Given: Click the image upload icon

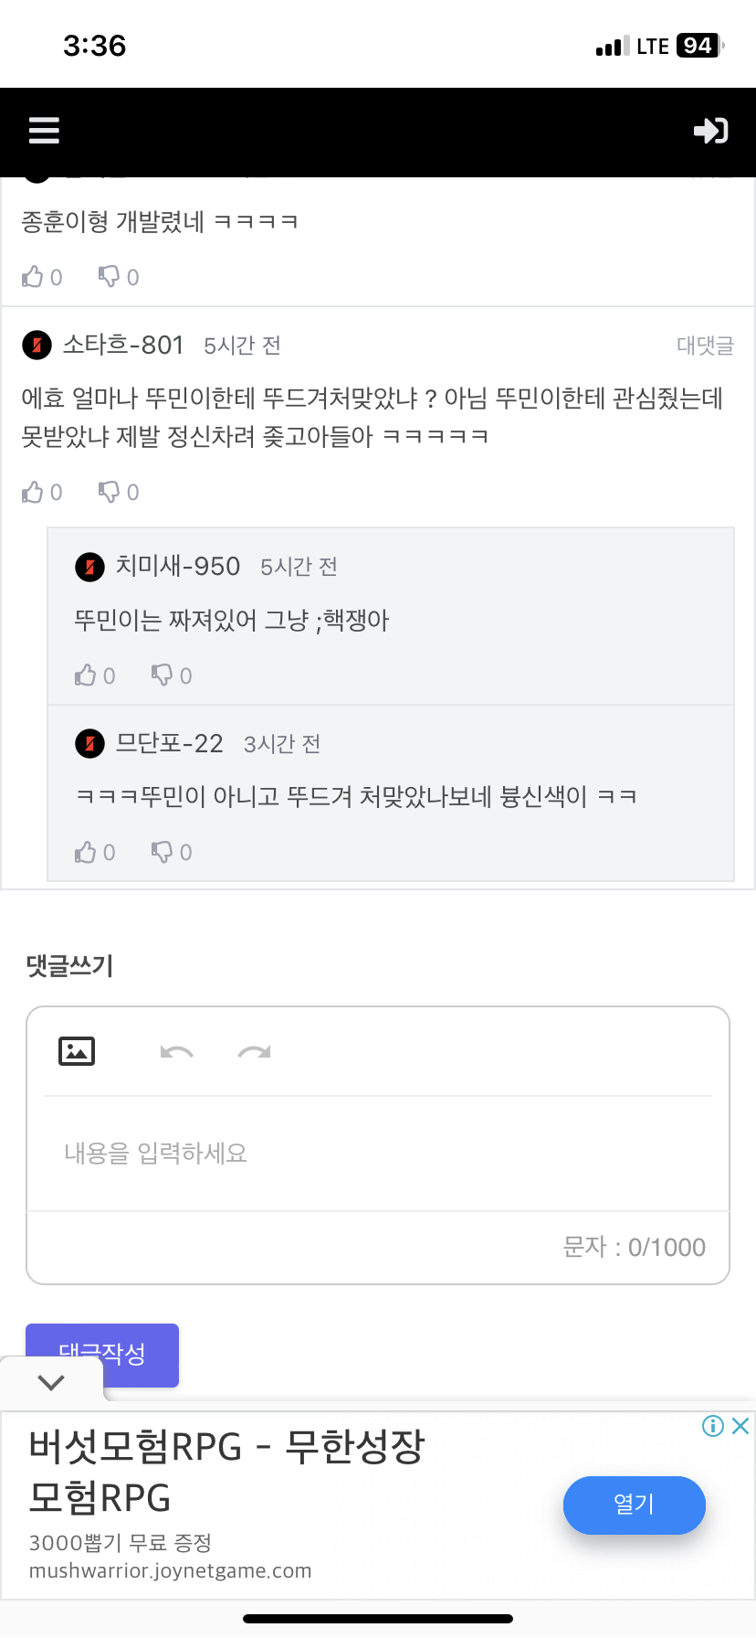Looking at the screenshot, I should click(77, 1051).
